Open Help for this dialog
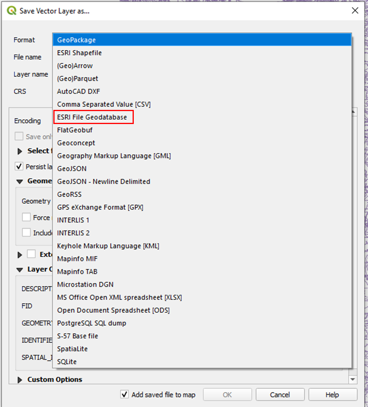The image size is (368, 407). [332, 395]
